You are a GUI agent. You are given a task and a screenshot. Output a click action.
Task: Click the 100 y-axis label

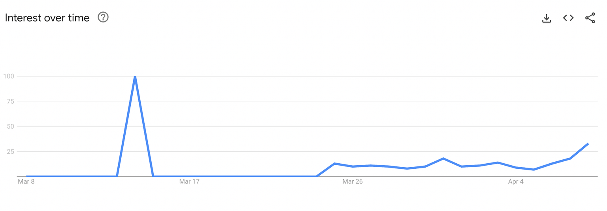pos(9,76)
